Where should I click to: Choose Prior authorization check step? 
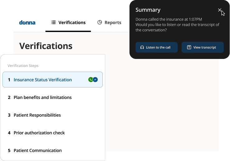pos(53,133)
